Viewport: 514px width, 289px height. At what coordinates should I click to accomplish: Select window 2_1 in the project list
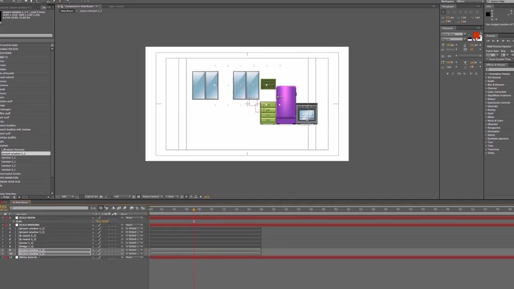pyautogui.click(x=9, y=162)
